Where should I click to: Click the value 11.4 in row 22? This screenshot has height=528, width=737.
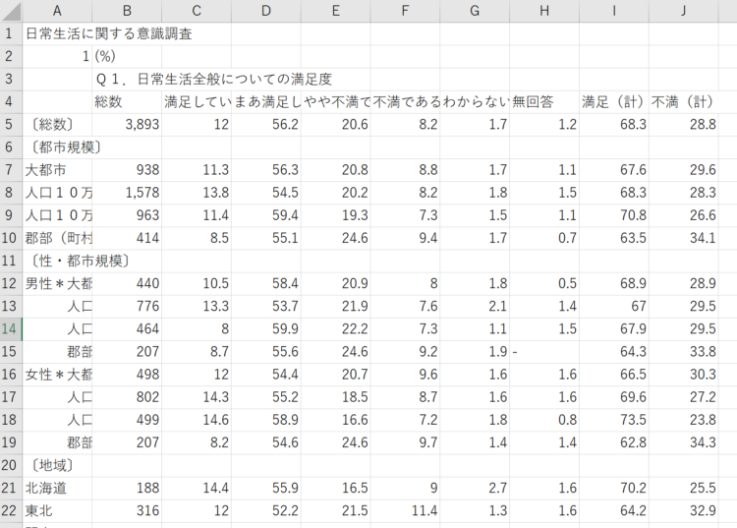point(425,510)
